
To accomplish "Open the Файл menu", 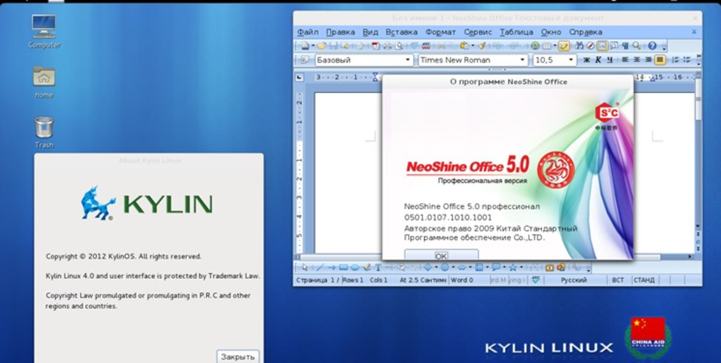I will (308, 32).
